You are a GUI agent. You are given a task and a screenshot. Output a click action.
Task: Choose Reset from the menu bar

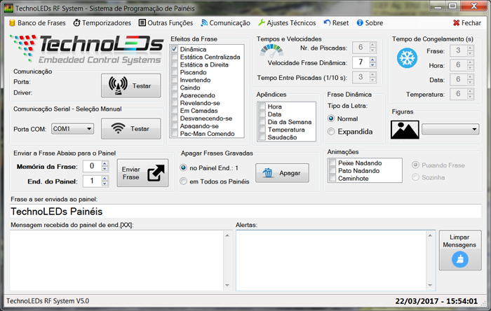(336, 23)
